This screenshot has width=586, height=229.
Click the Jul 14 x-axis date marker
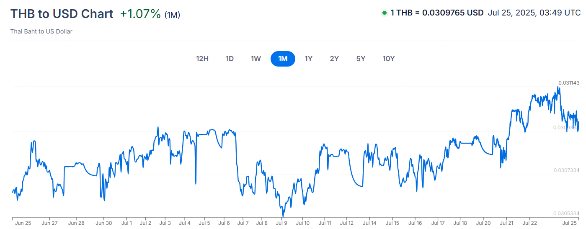[x=369, y=223]
